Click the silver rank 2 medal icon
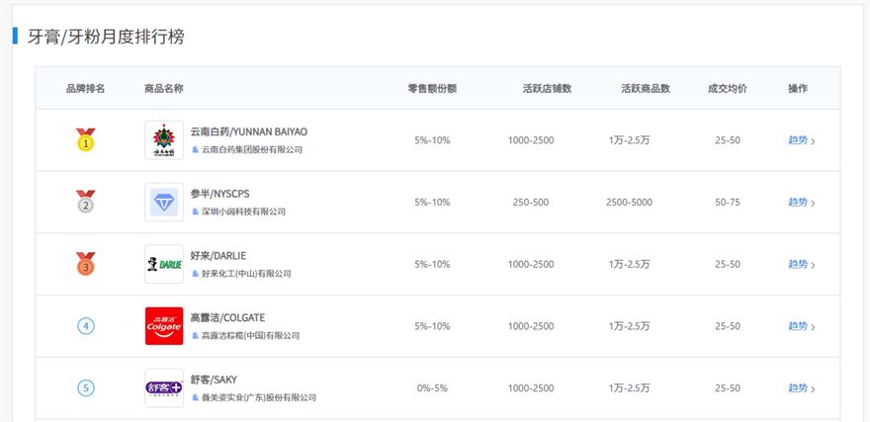Screen dimensions: 870x422 [86, 203]
